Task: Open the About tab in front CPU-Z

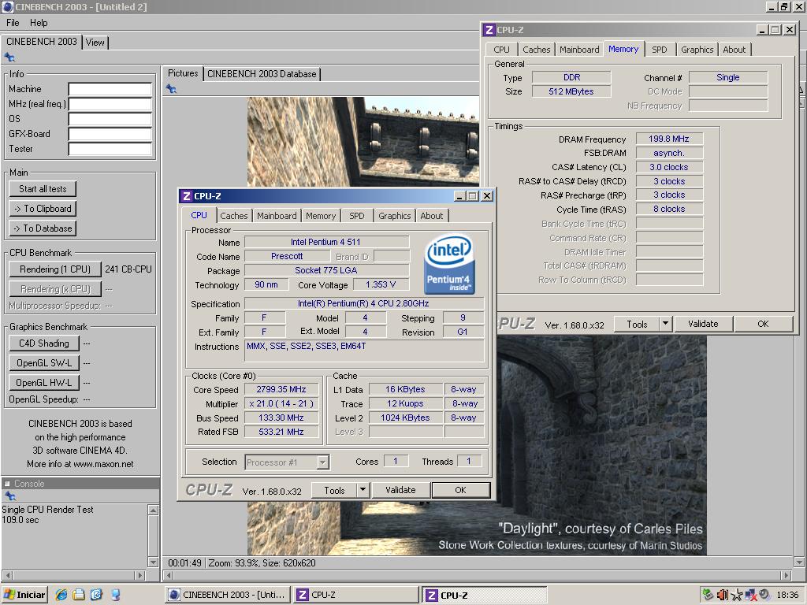Action: (x=431, y=216)
